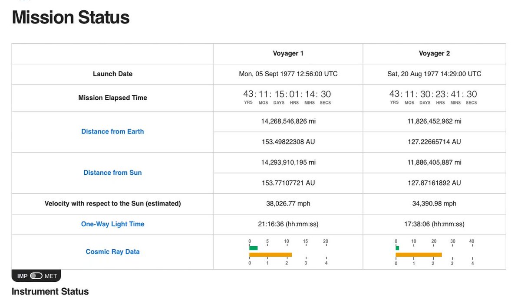The height and width of the screenshot is (300, 521).
Task: Toggle the IMP/MET units switch
Action: point(36,276)
